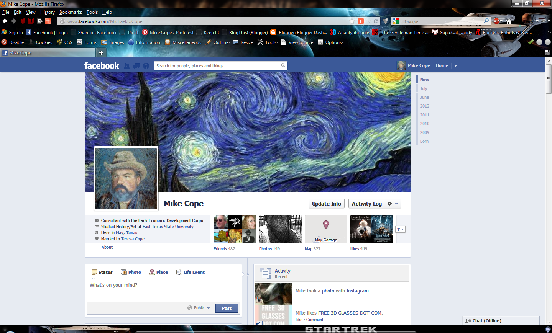
Task: Open the Bookmarks menu
Action: click(x=71, y=12)
